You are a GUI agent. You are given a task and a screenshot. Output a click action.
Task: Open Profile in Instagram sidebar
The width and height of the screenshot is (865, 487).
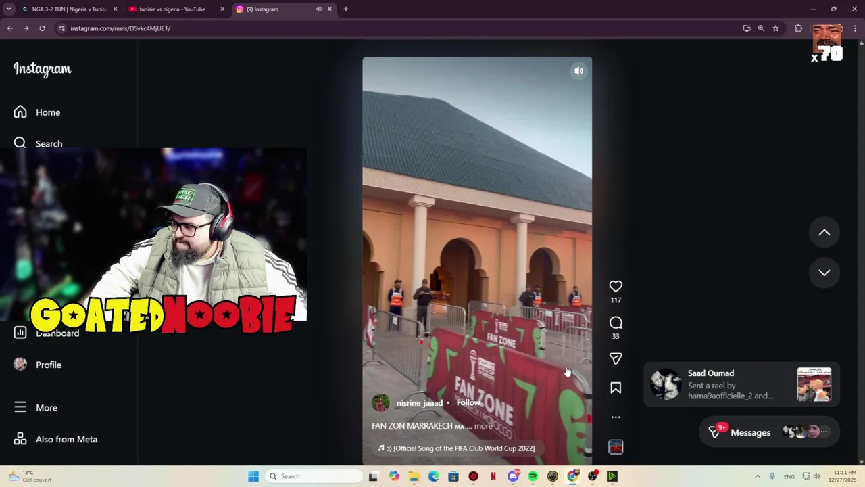(x=39, y=365)
